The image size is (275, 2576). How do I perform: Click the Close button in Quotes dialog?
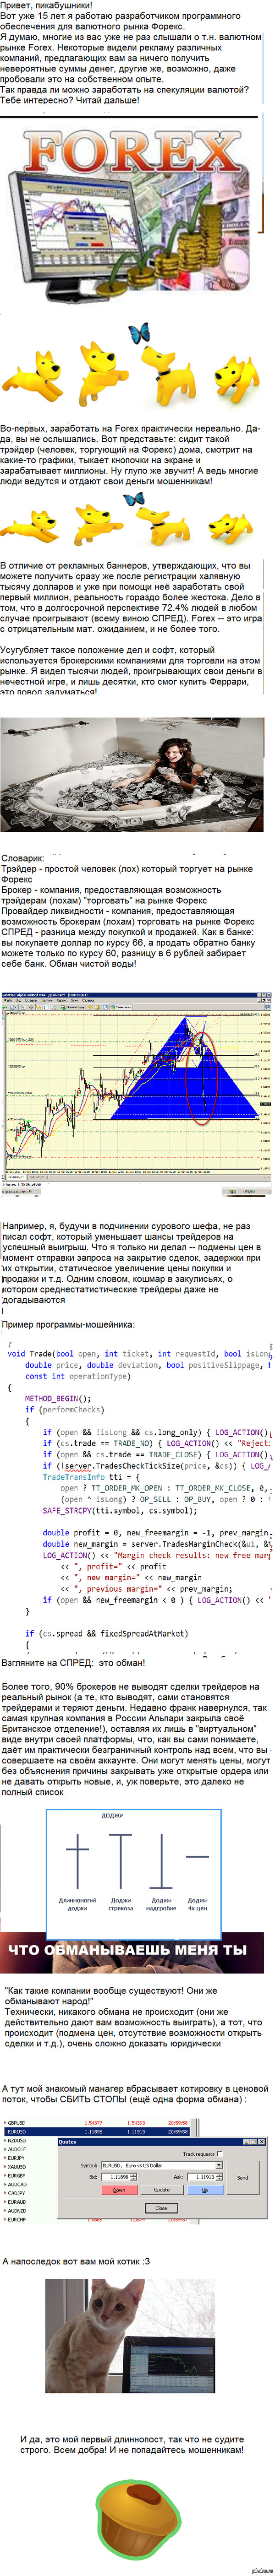(161, 2208)
